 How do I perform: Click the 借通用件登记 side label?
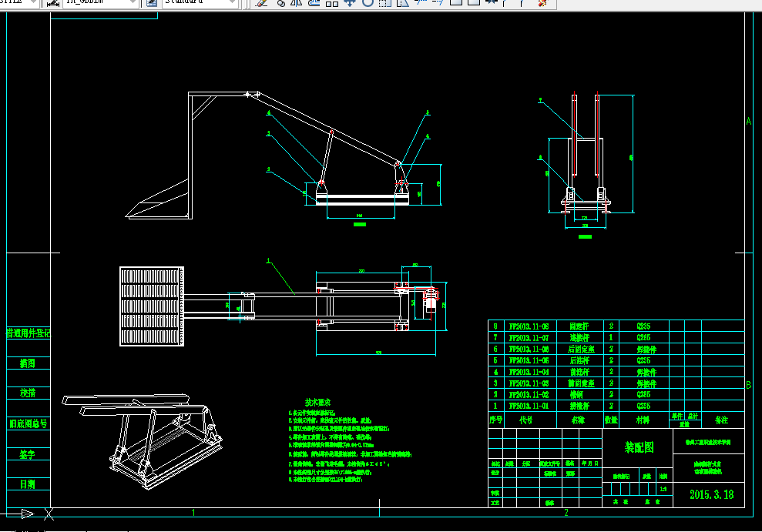[29, 333]
